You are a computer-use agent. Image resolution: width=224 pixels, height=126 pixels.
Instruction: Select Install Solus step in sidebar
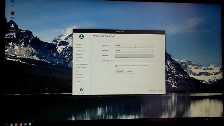[79, 78]
